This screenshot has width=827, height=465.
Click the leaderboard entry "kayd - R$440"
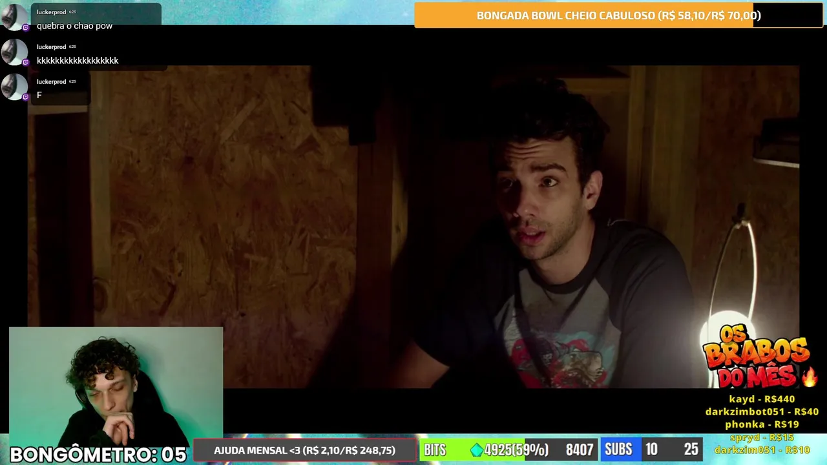pos(762,399)
